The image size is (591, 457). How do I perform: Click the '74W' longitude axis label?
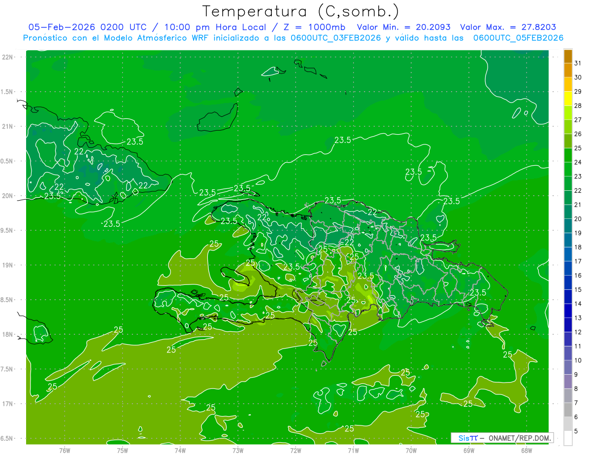point(180,451)
